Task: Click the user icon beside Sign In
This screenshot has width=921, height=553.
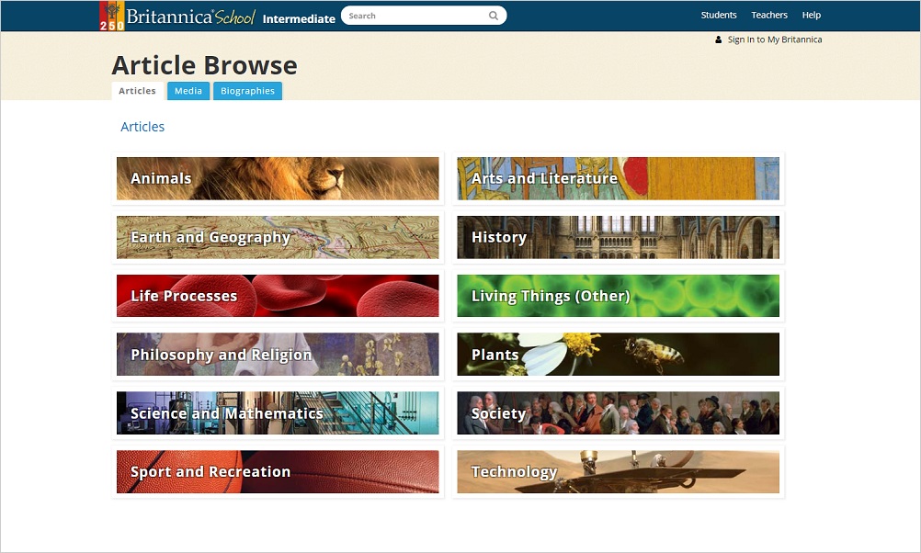Action: (x=719, y=39)
